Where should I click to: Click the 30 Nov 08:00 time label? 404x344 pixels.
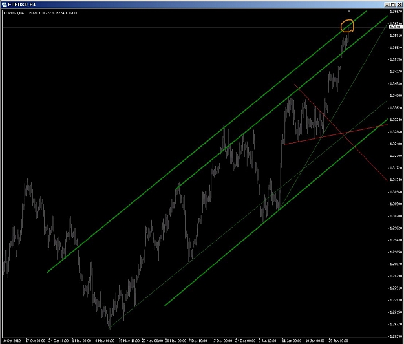click(x=175, y=341)
